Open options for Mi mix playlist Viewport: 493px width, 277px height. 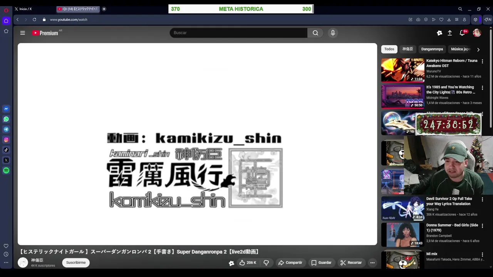click(482, 255)
